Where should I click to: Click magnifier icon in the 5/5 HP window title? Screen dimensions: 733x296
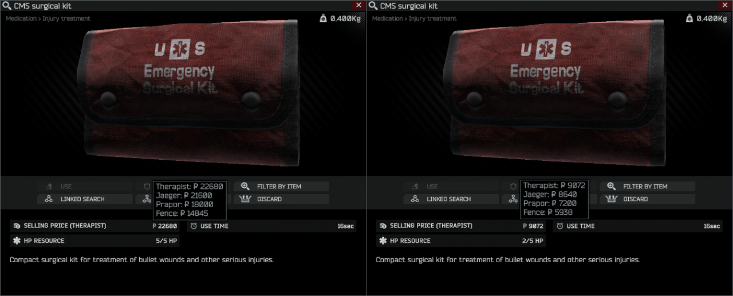(x=6, y=6)
